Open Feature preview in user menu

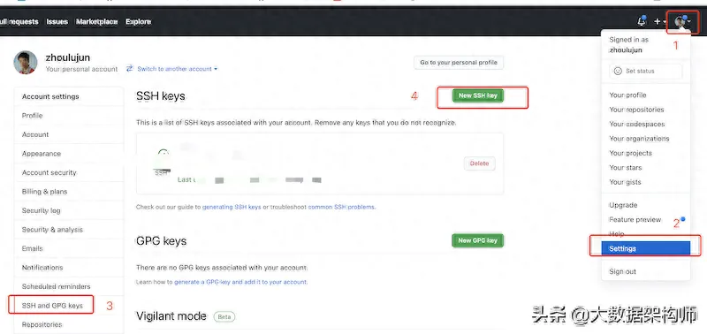click(646, 219)
